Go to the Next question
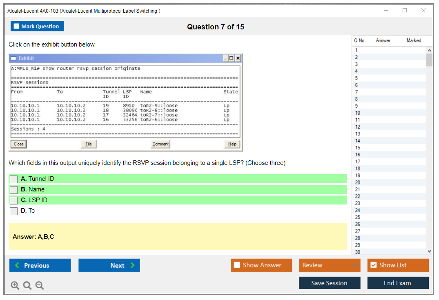 click(x=109, y=265)
